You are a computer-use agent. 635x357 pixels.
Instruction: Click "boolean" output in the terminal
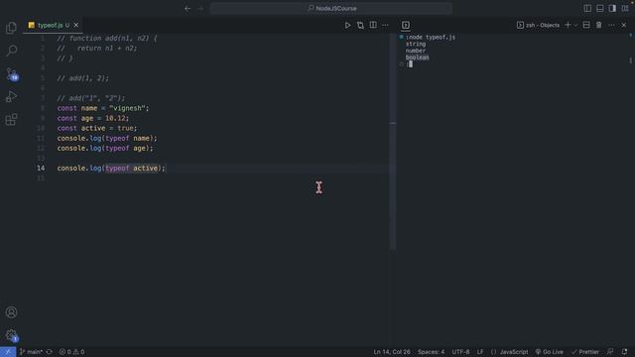pyautogui.click(x=417, y=58)
